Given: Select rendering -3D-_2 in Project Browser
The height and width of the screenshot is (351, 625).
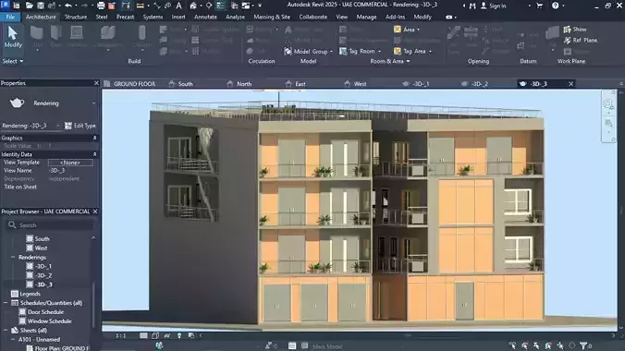Looking at the screenshot, I should coord(43,275).
